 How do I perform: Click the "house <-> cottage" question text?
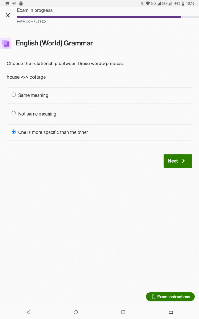[26, 77]
